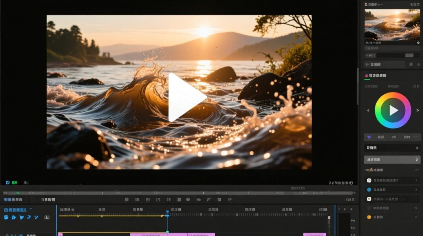Select the purple gem icon tab below the color wheel
The width and height of the screenshot is (423, 236).
pyautogui.click(x=369, y=137)
